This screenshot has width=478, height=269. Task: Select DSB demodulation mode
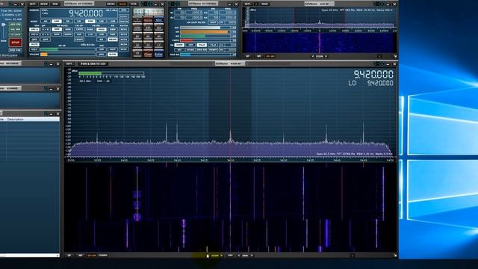pyautogui.click(x=90, y=22)
